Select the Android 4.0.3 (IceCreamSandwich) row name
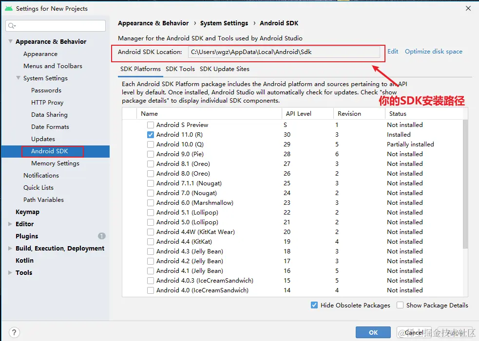Image resolution: width=479 pixels, height=341 pixels. (205, 281)
